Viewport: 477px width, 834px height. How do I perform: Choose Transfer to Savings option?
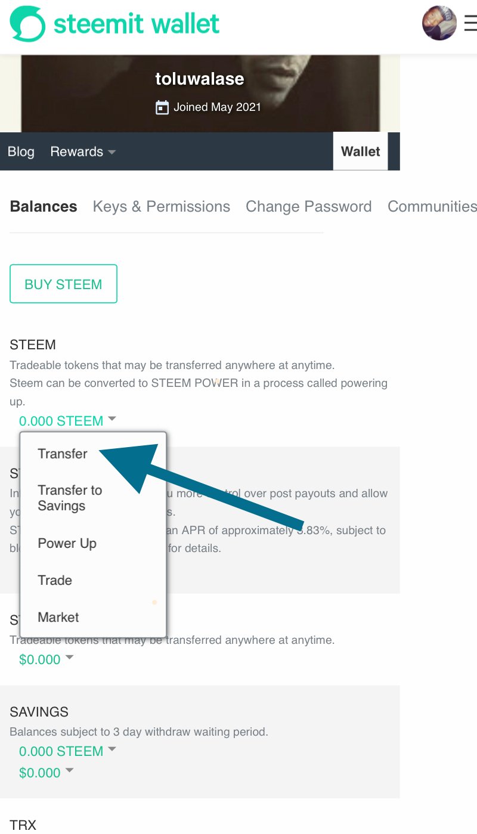70,498
